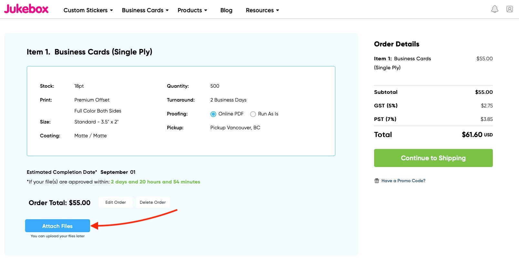Open the user account profile icon
Viewport: 519px width, 276px height.
click(510, 9)
